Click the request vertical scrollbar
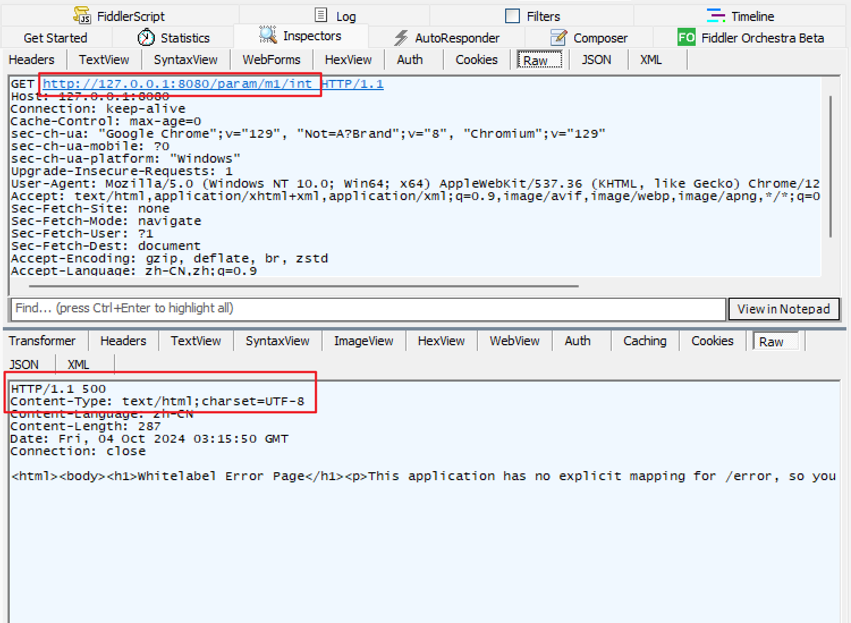 [x=831, y=166]
